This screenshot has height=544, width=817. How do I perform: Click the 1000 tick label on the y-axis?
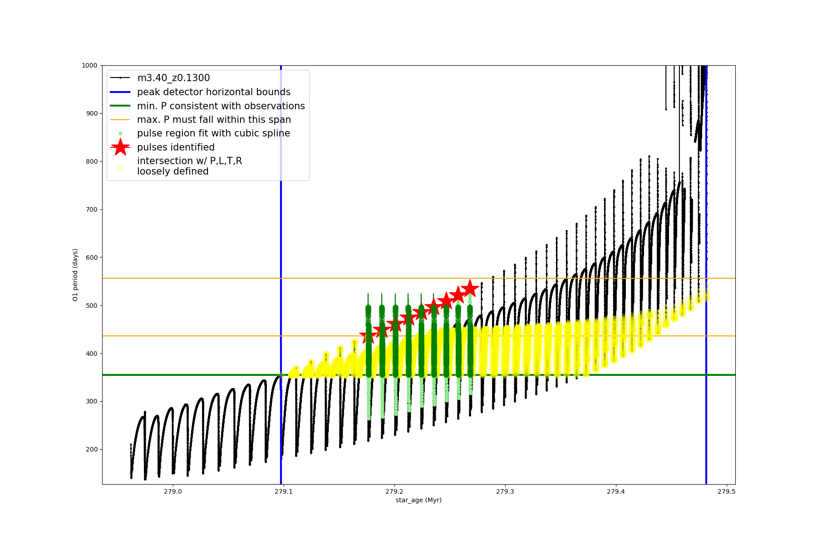(89, 65)
